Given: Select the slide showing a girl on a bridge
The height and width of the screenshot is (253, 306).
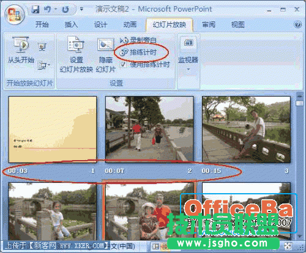Looking at the screenshot, I should (x=53, y=211).
